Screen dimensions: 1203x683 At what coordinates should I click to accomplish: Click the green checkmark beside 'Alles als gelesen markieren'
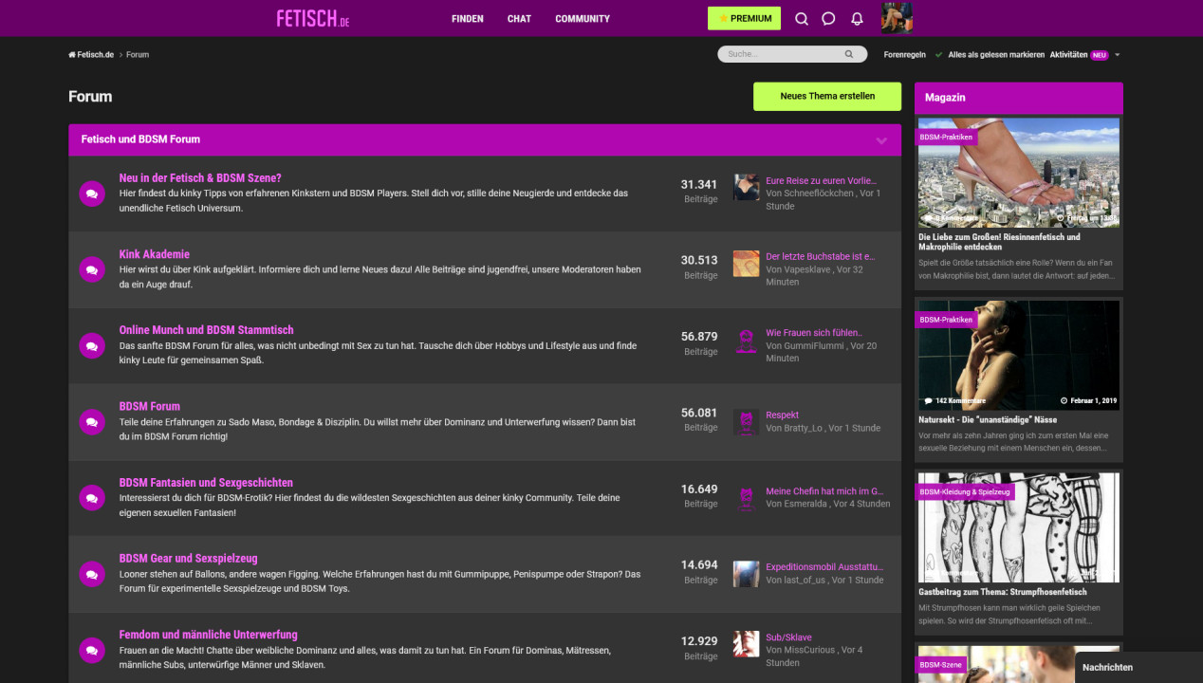(x=937, y=54)
